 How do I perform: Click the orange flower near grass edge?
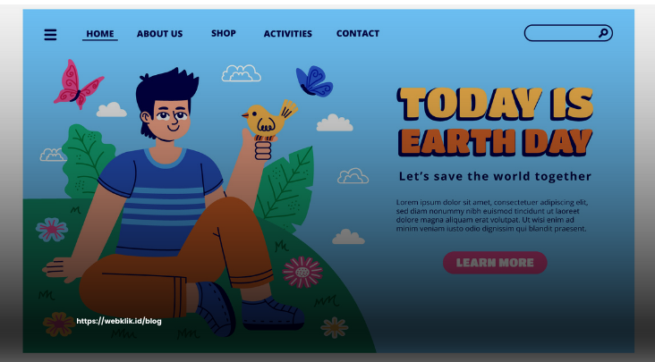pyautogui.click(x=334, y=327)
